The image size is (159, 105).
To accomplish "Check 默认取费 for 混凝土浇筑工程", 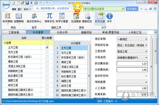I will 47,66.
